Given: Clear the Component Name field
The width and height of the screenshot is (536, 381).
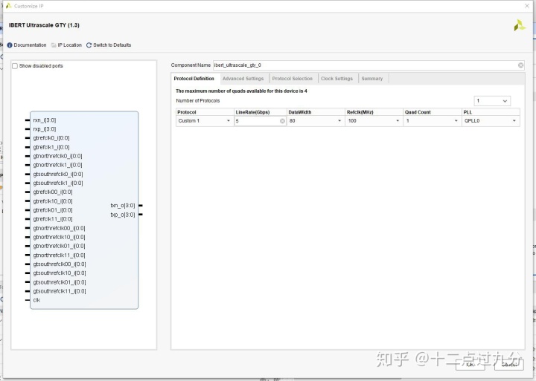Looking at the screenshot, I should 520,65.
